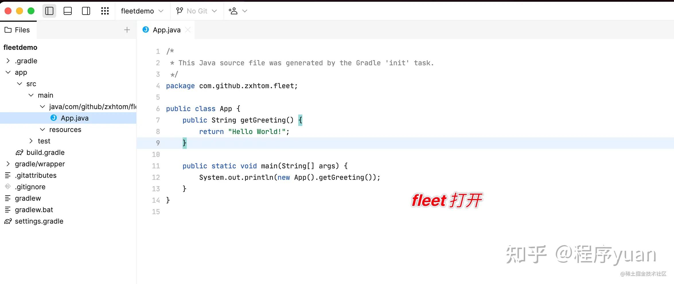Click the Git branch icon
This screenshot has width=674, height=284.
click(x=179, y=11)
